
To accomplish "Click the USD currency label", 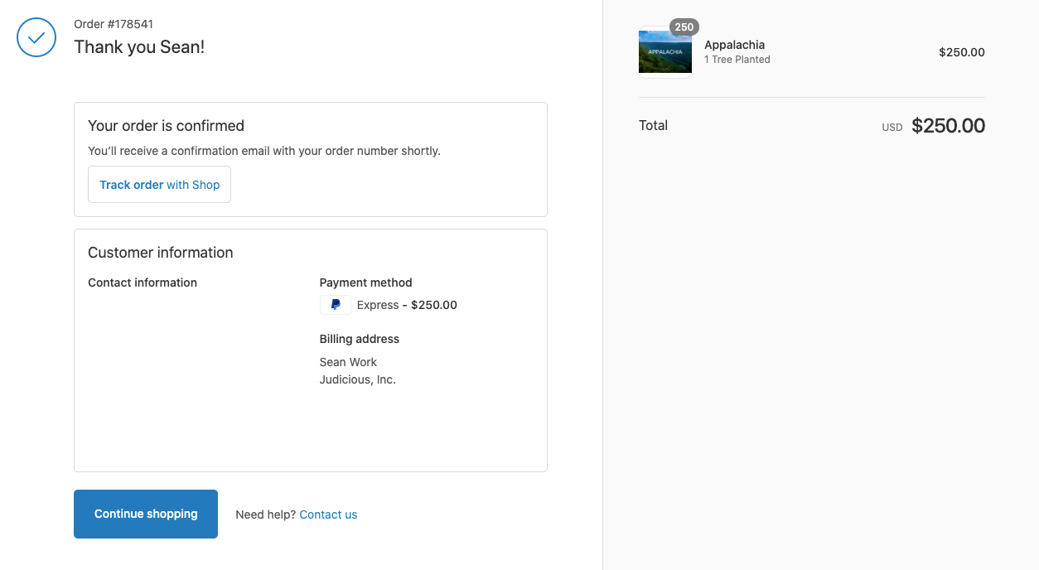I will click(892, 128).
